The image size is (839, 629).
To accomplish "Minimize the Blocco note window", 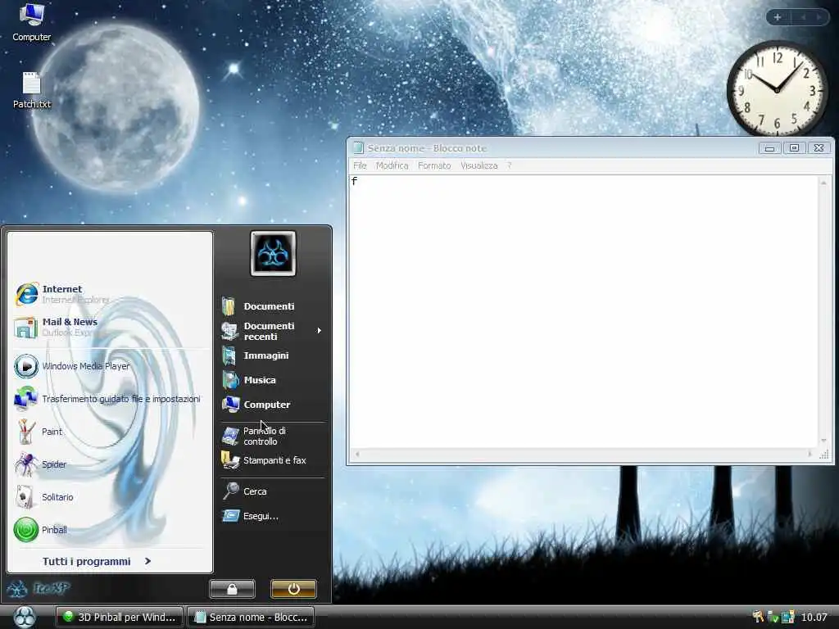I will click(769, 148).
